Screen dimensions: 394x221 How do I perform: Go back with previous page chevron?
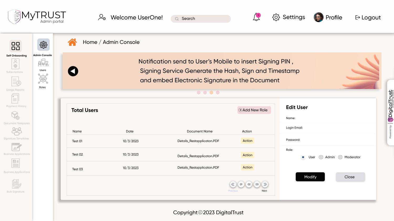pyautogui.click(x=233, y=184)
